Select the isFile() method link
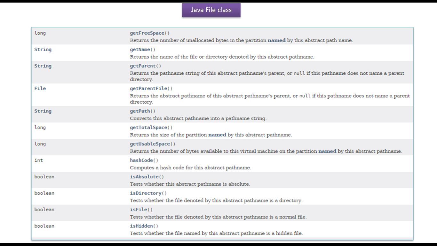The image size is (437, 246). click(x=139, y=209)
